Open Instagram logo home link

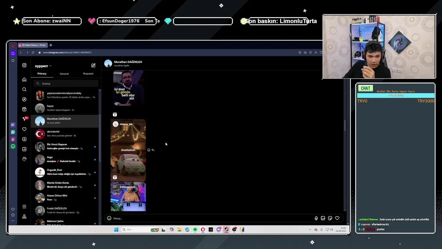pos(24,65)
